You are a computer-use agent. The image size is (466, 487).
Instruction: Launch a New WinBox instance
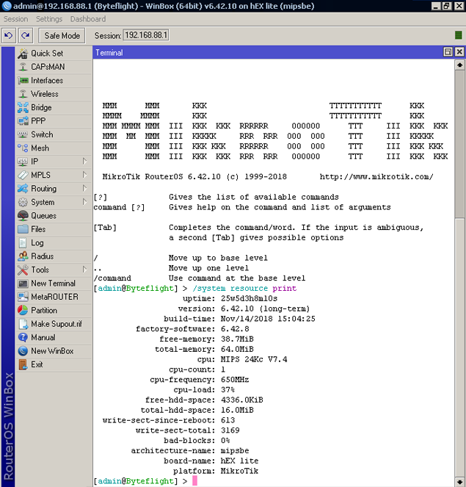point(54,351)
